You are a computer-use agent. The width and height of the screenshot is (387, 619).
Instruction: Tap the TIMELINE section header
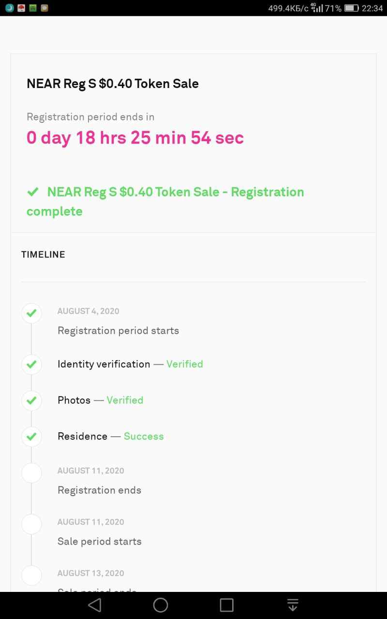click(43, 254)
